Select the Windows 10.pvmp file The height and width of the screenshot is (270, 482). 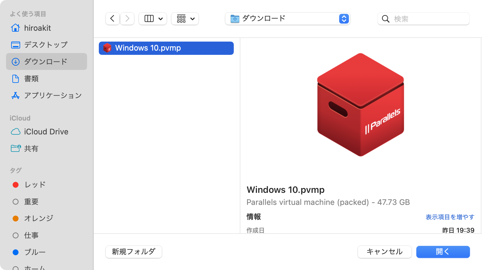point(166,48)
